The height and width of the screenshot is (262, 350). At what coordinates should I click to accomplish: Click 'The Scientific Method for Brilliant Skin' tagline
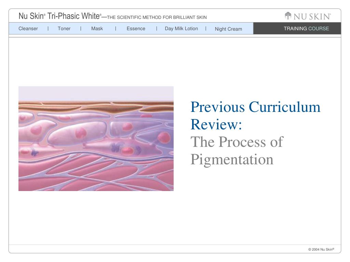click(157, 17)
